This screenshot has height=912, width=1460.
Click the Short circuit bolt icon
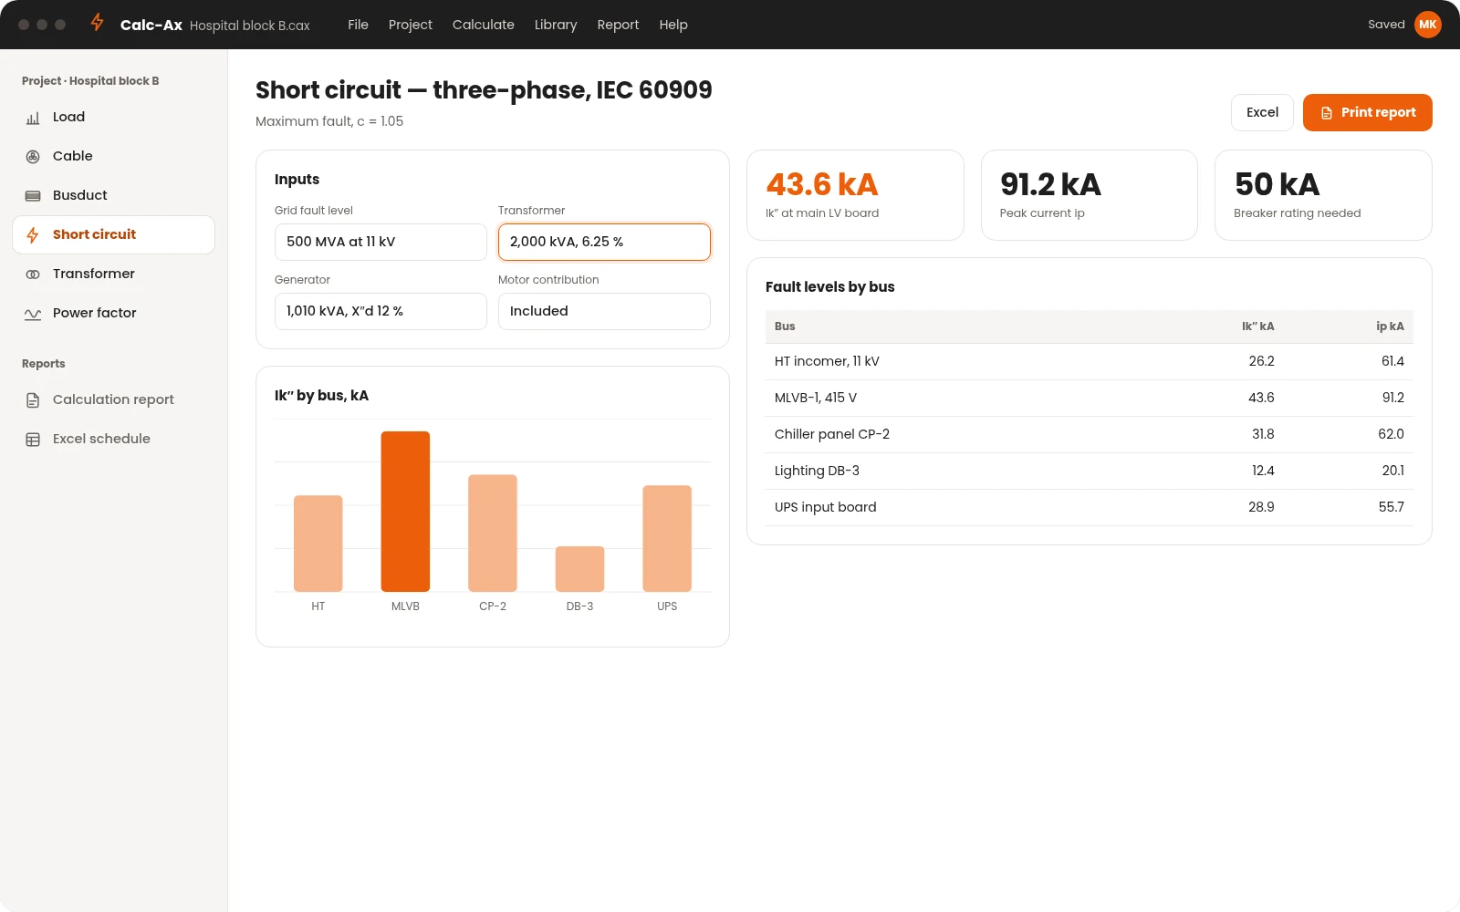[x=33, y=235]
